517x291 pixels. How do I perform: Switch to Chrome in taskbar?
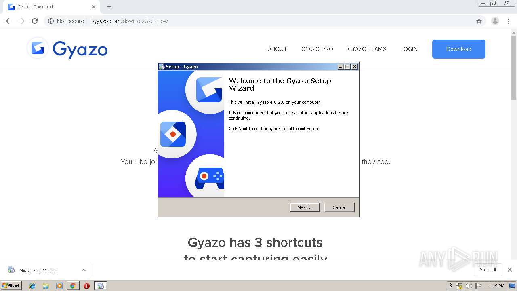click(x=73, y=286)
